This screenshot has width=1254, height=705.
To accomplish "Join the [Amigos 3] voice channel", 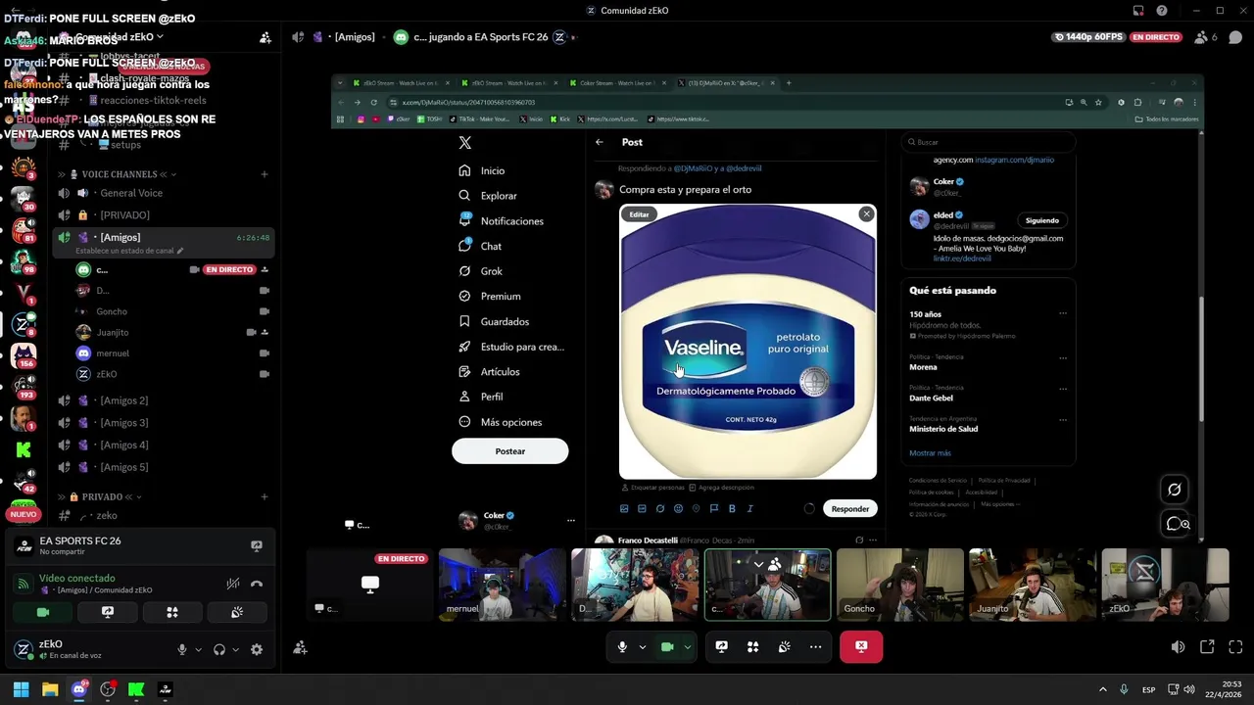I will (x=165, y=423).
